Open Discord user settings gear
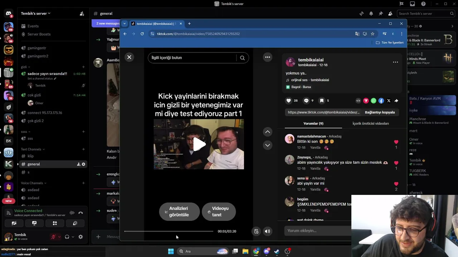458x257 pixels. point(81,237)
